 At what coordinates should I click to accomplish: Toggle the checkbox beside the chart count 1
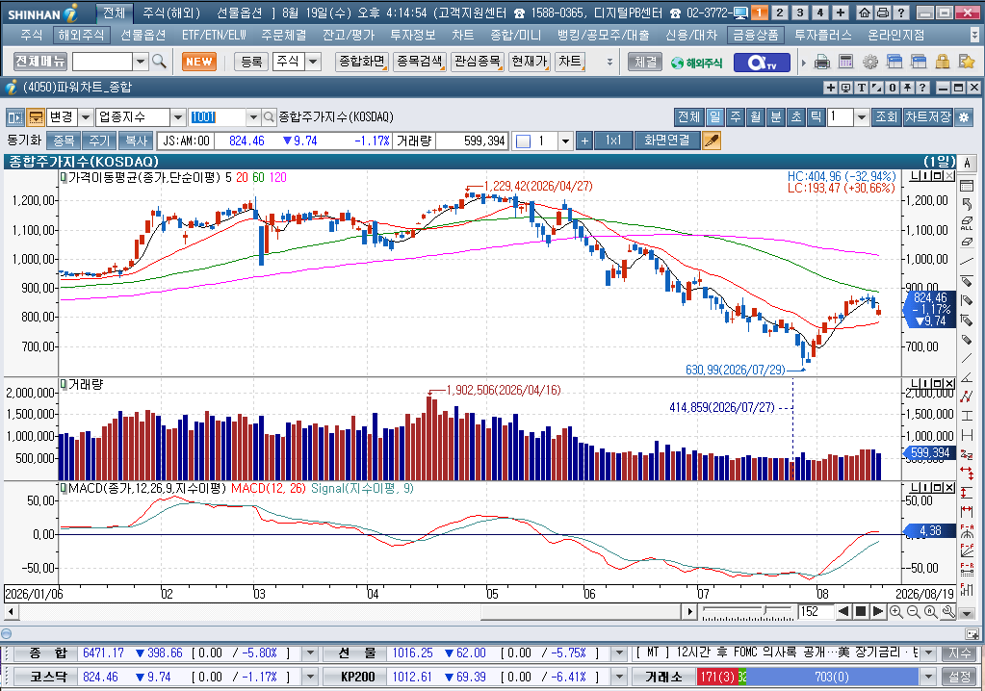coord(523,141)
